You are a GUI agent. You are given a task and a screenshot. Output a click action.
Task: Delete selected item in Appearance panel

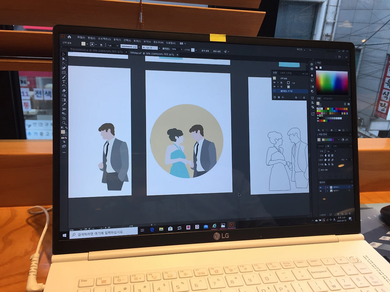pyautogui.click(x=304, y=98)
